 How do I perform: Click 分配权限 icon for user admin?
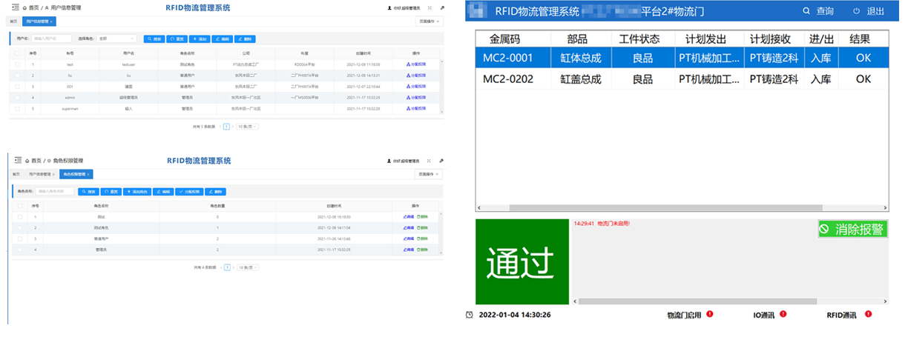(x=408, y=97)
